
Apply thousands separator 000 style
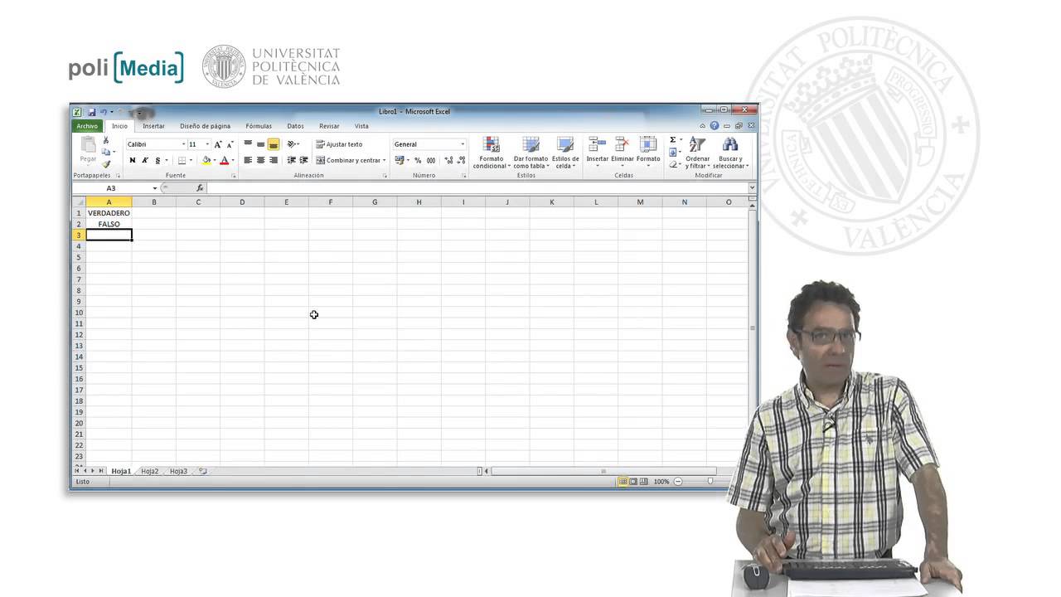[x=431, y=160]
